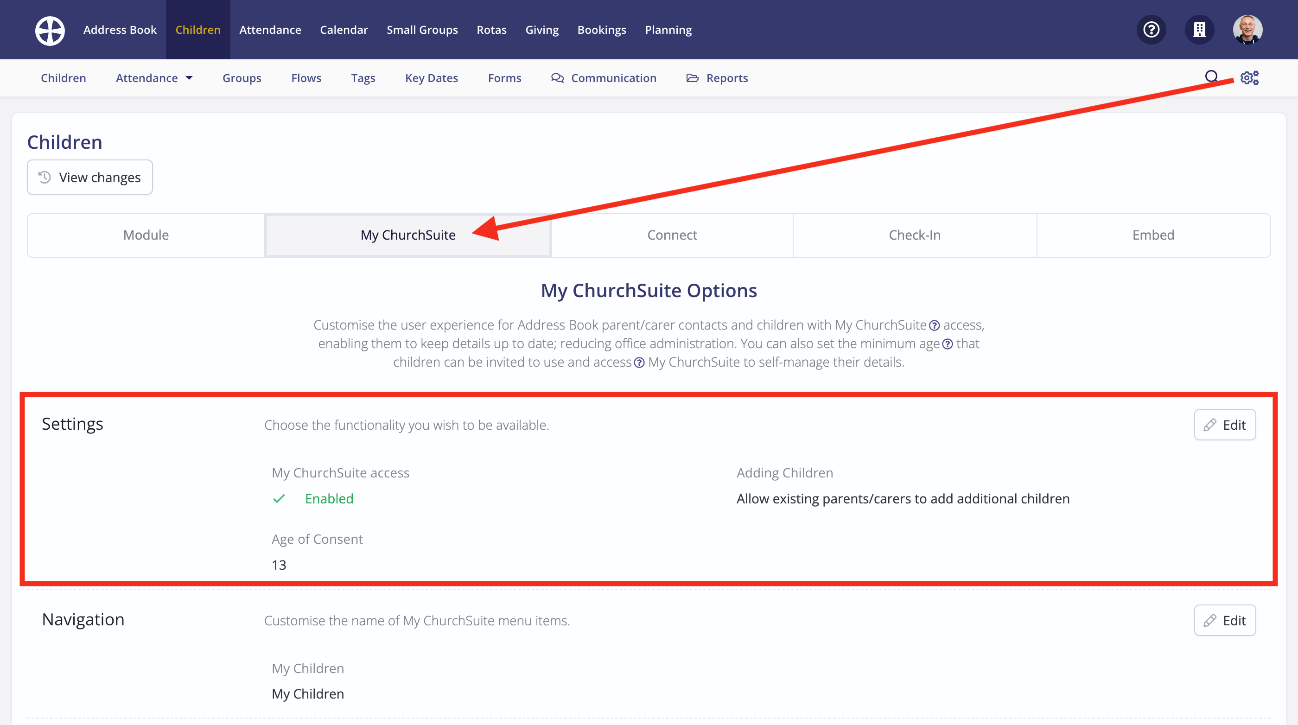Click the ChurchSuite logo icon
This screenshot has width=1298, height=725.
point(50,30)
